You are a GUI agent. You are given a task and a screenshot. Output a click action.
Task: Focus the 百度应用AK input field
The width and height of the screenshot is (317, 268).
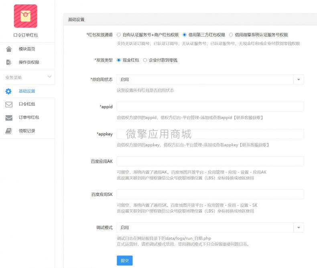point(210,162)
